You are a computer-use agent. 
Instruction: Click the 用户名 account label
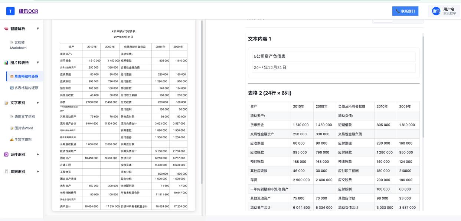tap(449, 9)
